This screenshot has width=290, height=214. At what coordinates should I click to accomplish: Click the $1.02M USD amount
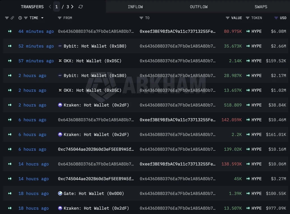(278, 90)
